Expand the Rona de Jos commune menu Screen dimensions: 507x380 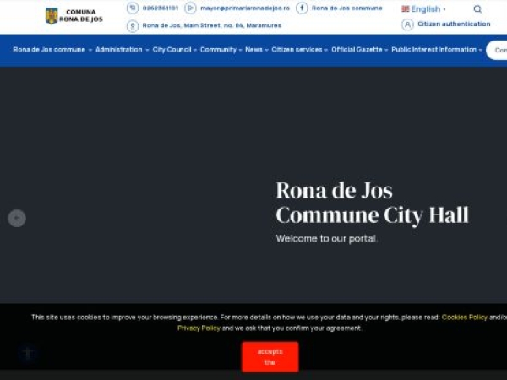tap(52, 50)
